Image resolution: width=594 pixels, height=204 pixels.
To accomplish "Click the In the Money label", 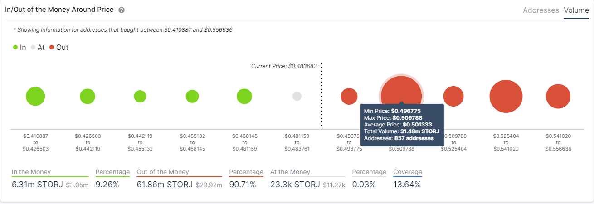I will coord(31,172).
